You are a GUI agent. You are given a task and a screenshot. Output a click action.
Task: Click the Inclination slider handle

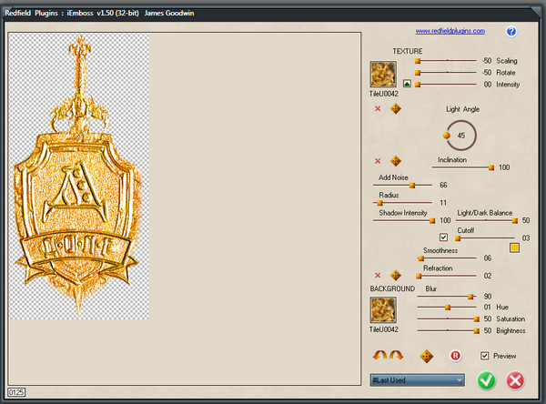coord(491,167)
